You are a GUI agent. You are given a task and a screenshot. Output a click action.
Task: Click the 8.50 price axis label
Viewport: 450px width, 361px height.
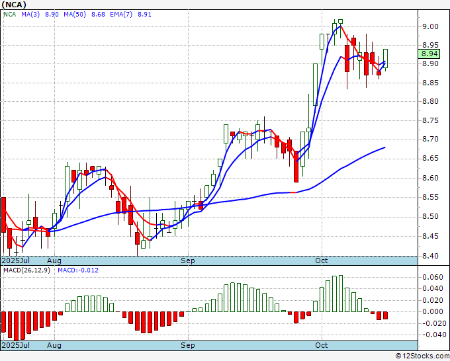tap(430, 216)
